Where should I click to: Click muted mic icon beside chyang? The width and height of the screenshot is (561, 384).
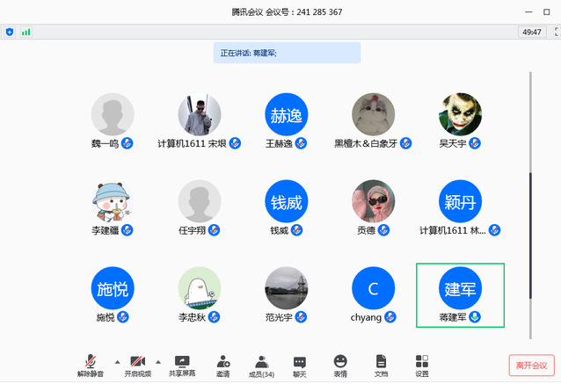click(x=390, y=317)
